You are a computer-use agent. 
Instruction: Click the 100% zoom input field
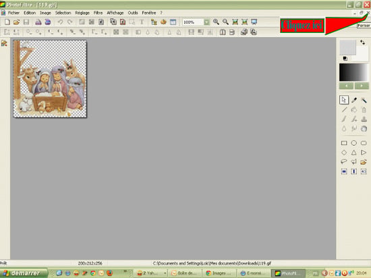pos(193,22)
